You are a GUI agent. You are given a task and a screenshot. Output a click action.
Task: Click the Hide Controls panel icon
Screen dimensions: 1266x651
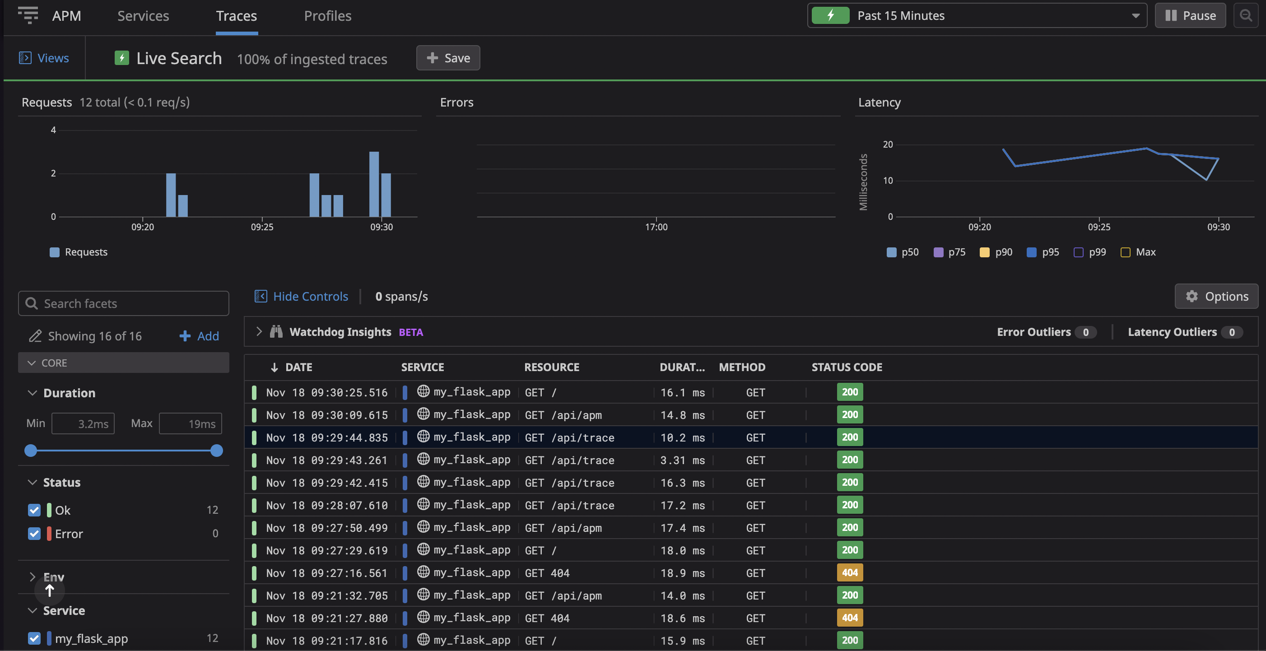point(261,296)
